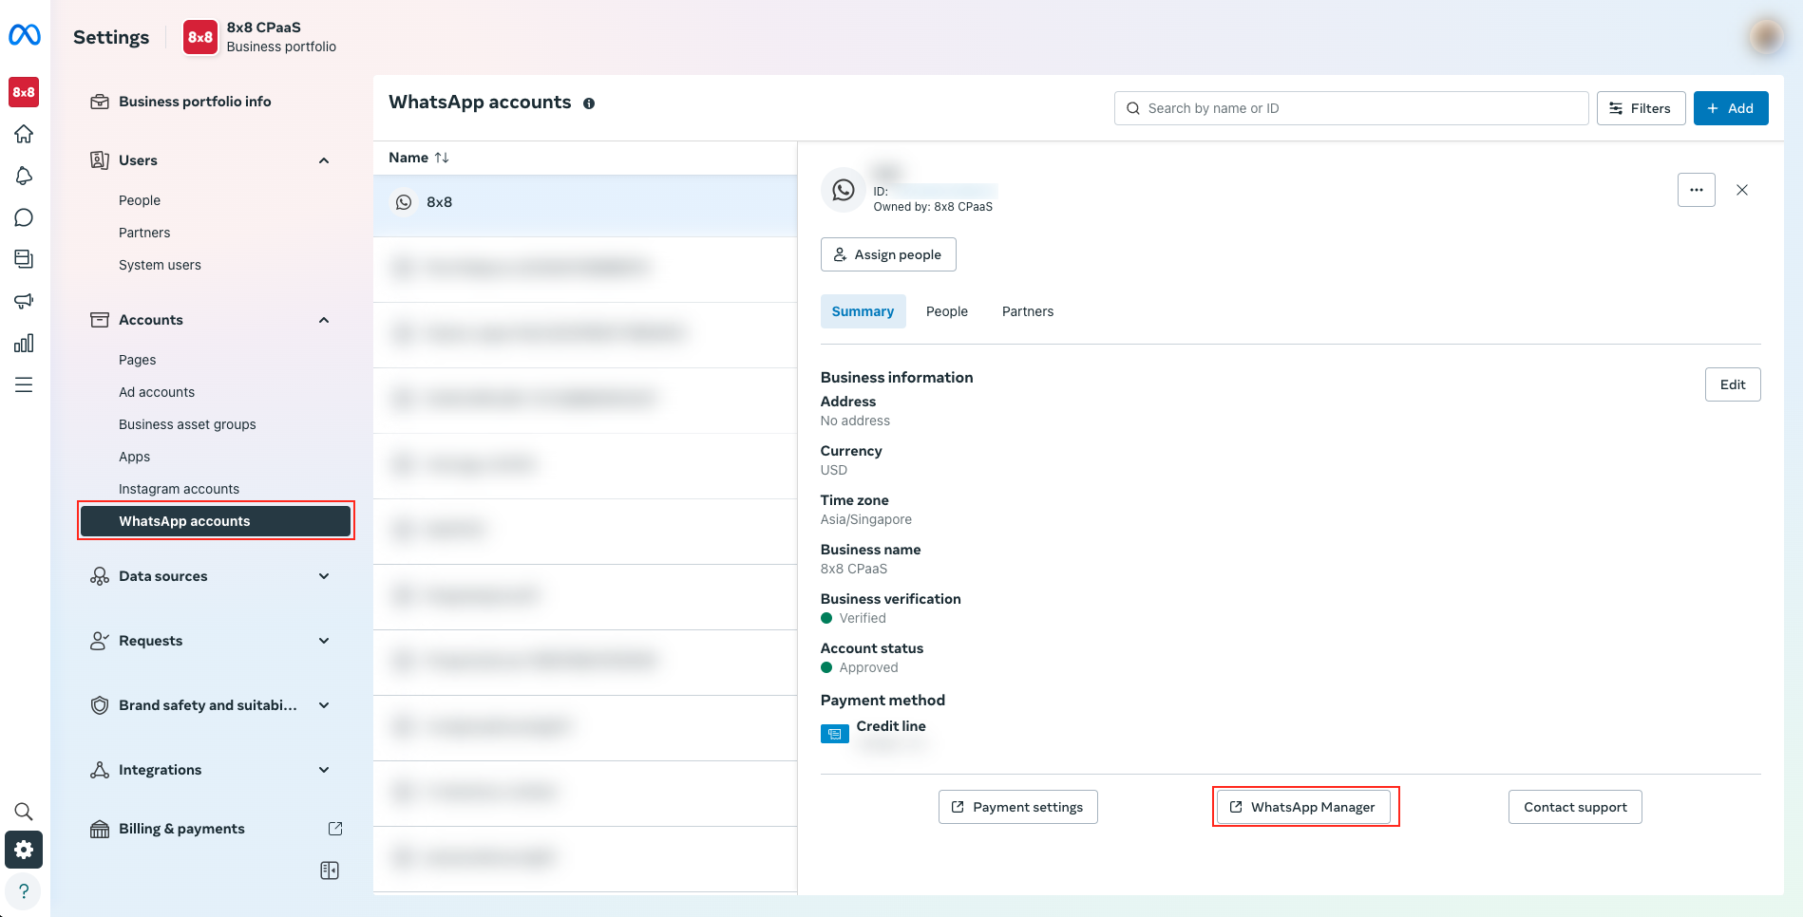Open notifications bell icon
1803x917 pixels.
[x=24, y=176]
